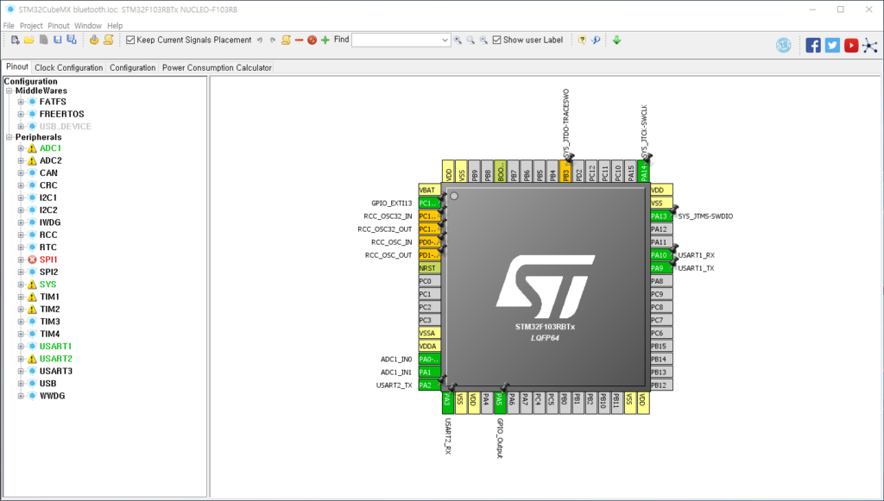Open an existing .ioc project file

point(30,39)
